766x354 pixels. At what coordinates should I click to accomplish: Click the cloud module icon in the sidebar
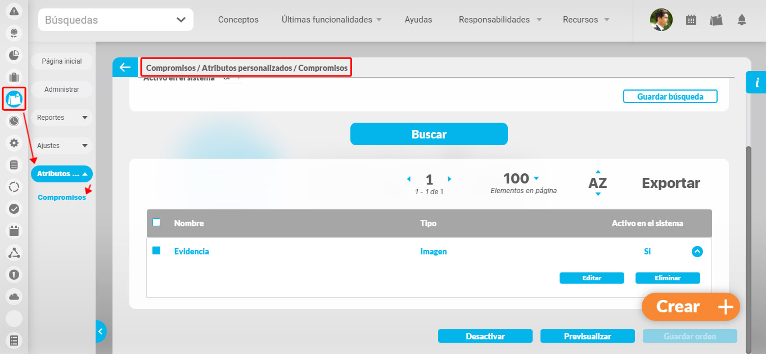(x=13, y=297)
